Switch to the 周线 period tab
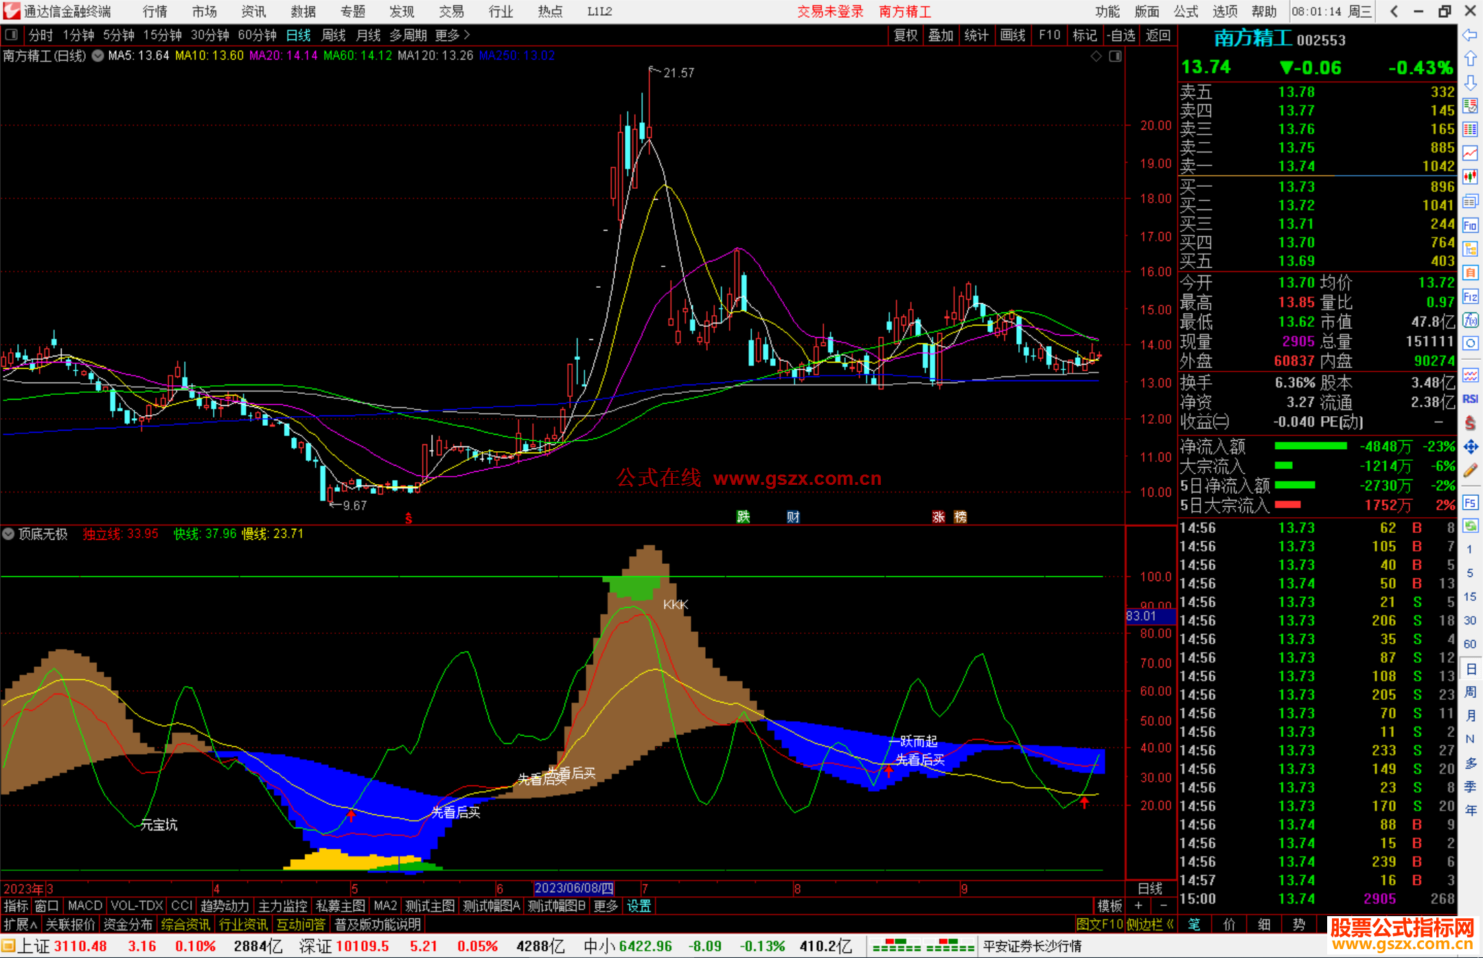Screen dimensions: 1483x958 [x=334, y=35]
